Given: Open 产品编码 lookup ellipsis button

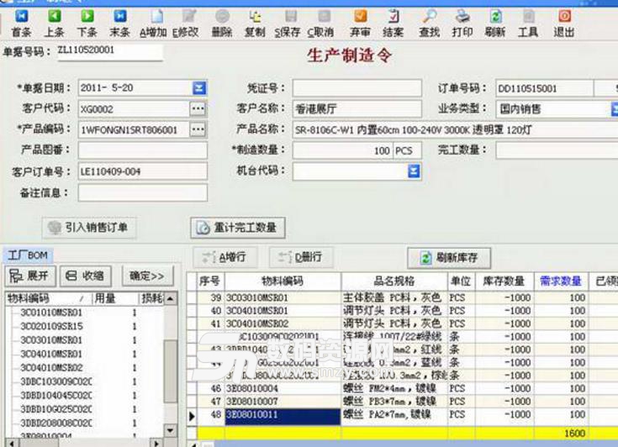Looking at the screenshot, I should click(198, 129).
